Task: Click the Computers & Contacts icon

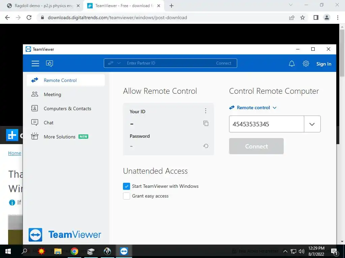Action: point(35,109)
